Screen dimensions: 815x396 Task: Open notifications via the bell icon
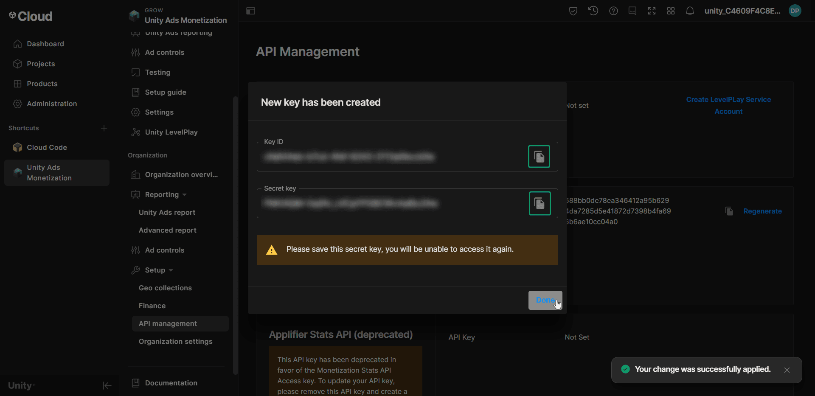[x=690, y=11]
